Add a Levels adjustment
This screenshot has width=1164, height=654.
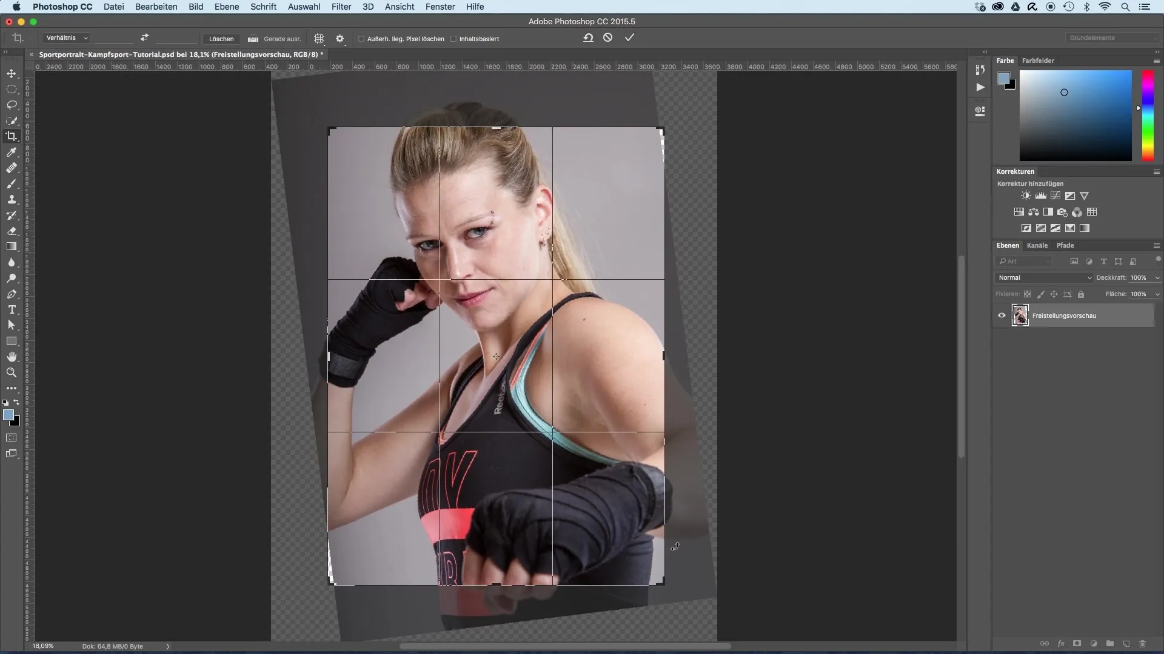1040,196
